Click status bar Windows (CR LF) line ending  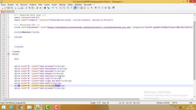[163, 103]
